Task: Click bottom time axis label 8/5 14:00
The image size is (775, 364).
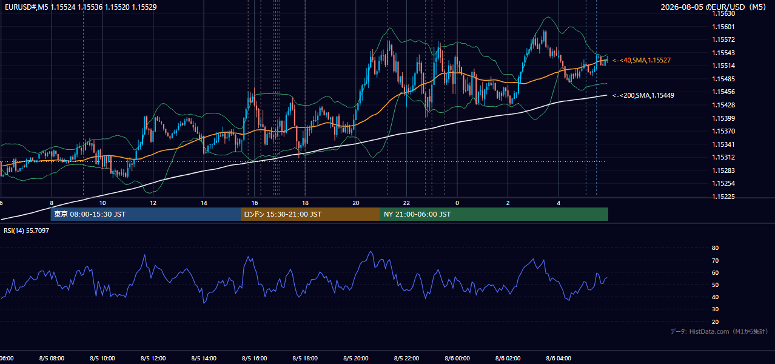Action: (204, 359)
